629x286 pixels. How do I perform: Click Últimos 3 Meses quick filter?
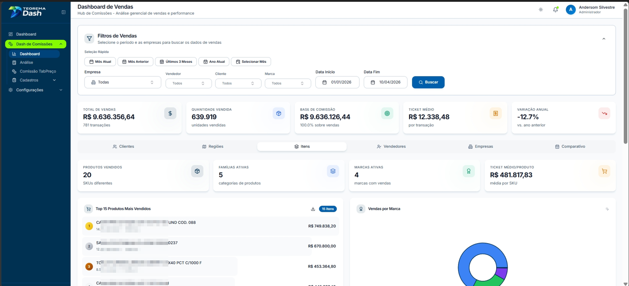tap(176, 61)
